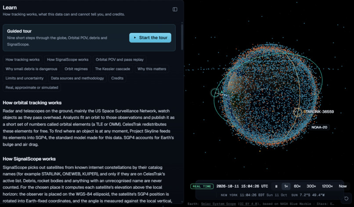This screenshot has height=207, width=354.
Task: Click the UTC timestamp 2026-10-11 15:04:26
Action: [242, 186]
